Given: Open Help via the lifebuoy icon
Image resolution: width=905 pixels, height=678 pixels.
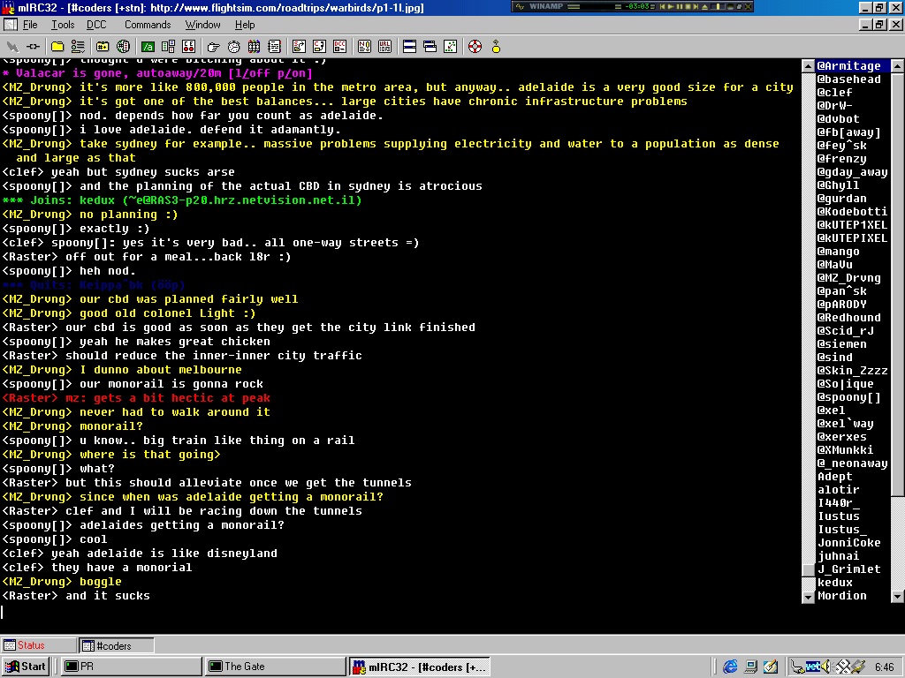Looking at the screenshot, I should pyautogui.click(x=475, y=46).
